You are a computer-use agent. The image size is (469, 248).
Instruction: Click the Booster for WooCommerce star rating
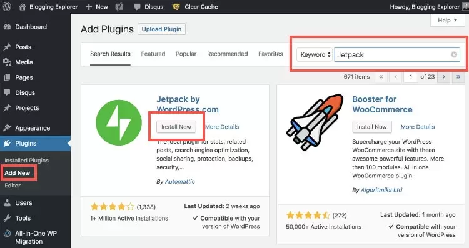tap(308, 215)
